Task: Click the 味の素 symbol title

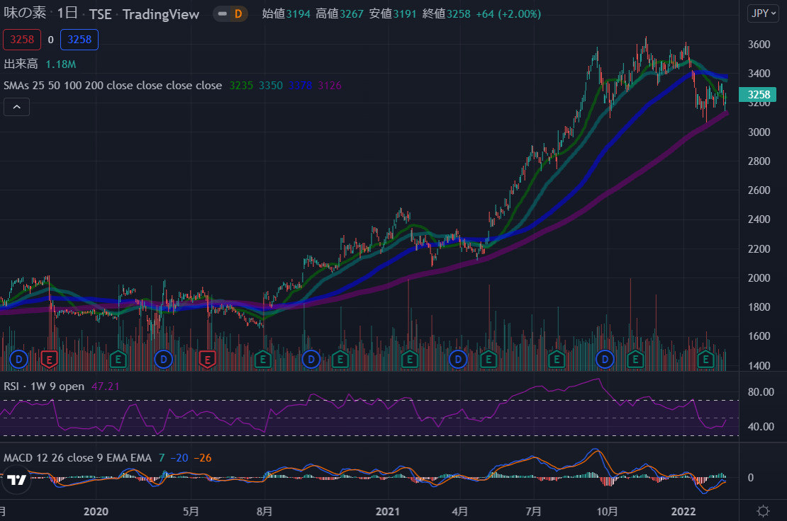Action: 25,13
